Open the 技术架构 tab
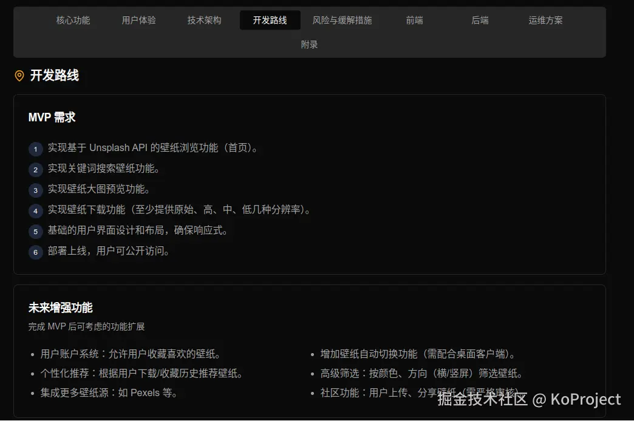 [x=204, y=20]
